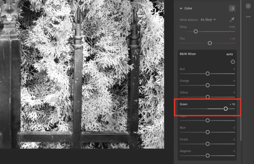Click the edit panel vertical scrollbar
The width and height of the screenshot is (254, 164).
[x=241, y=70]
